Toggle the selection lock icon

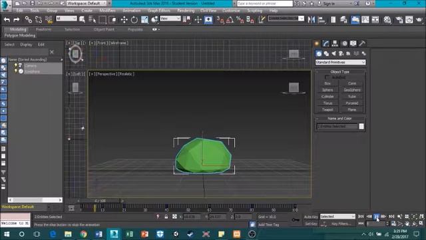[x=166, y=217]
